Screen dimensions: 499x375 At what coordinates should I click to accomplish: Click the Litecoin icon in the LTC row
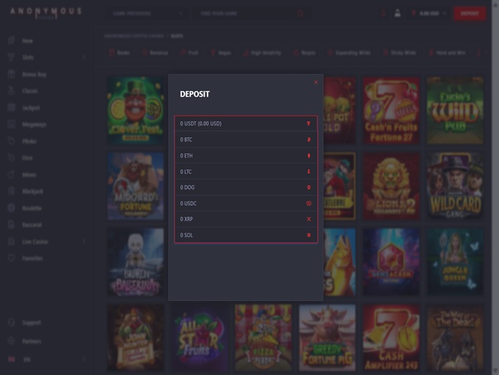pyautogui.click(x=309, y=172)
